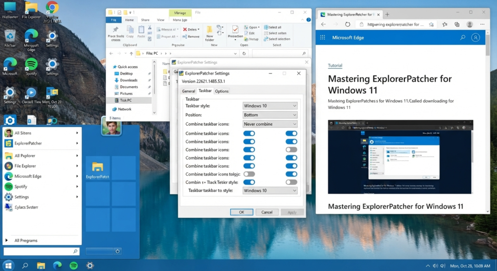Open the settings gear on the taskbar
The image size is (497, 271).
pyautogui.click(x=90, y=266)
